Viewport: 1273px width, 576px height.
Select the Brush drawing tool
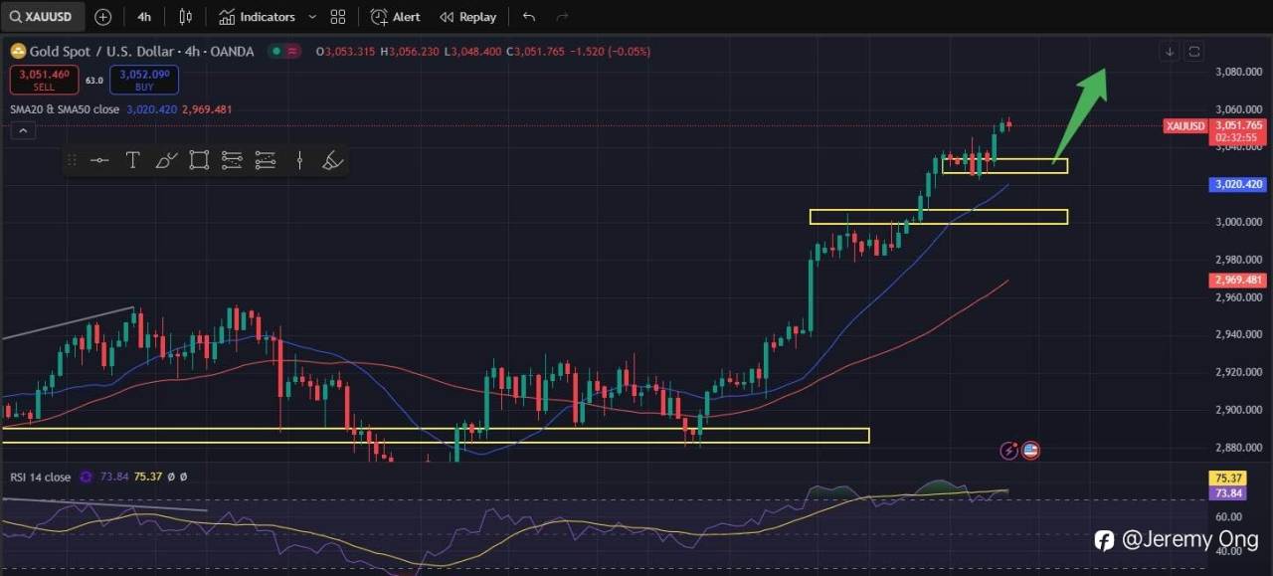166,160
